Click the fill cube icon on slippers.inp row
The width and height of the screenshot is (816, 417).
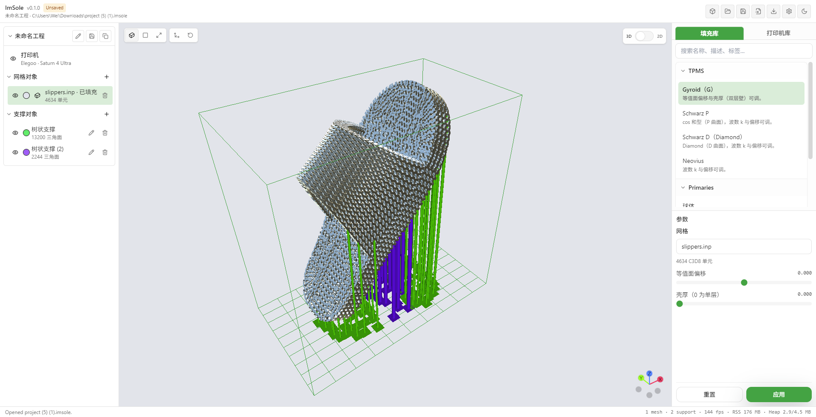[x=37, y=95]
